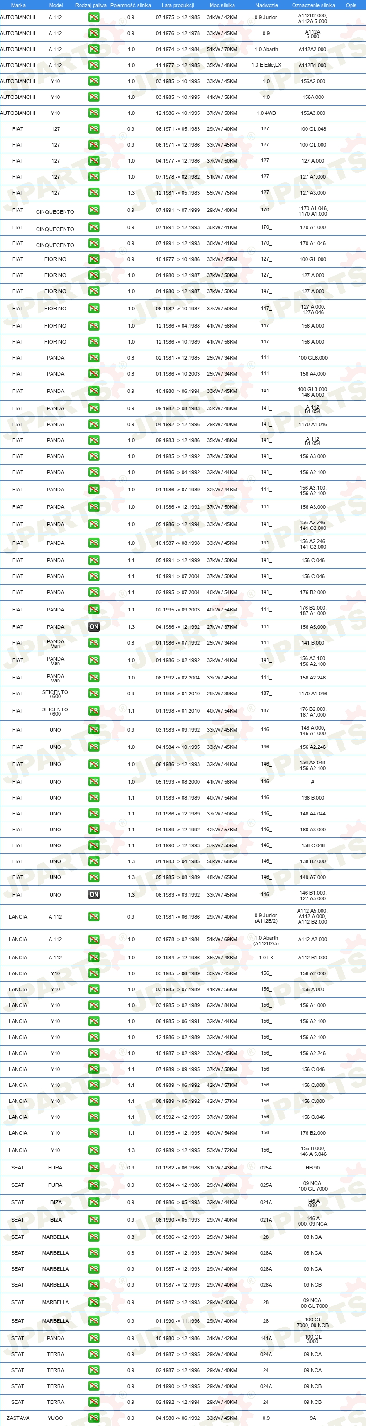Click the ON diesel icon in the FIAT UNO 1.3 row
366x1426 pixels.
pyautogui.click(x=94, y=895)
